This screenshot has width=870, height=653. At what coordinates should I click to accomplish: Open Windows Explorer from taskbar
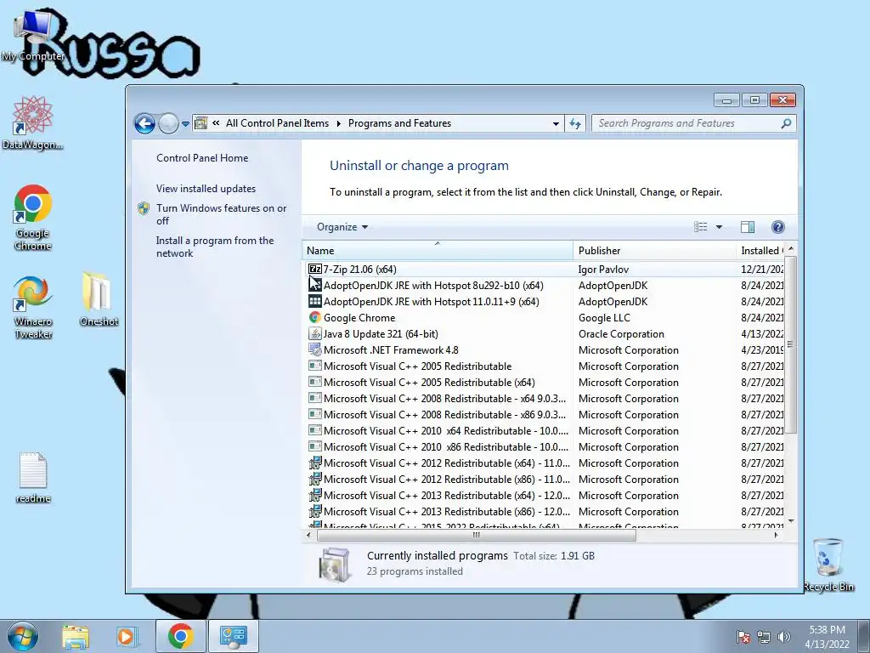coord(76,636)
